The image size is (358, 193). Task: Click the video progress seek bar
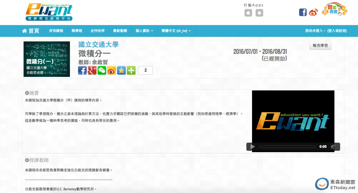point(287,147)
